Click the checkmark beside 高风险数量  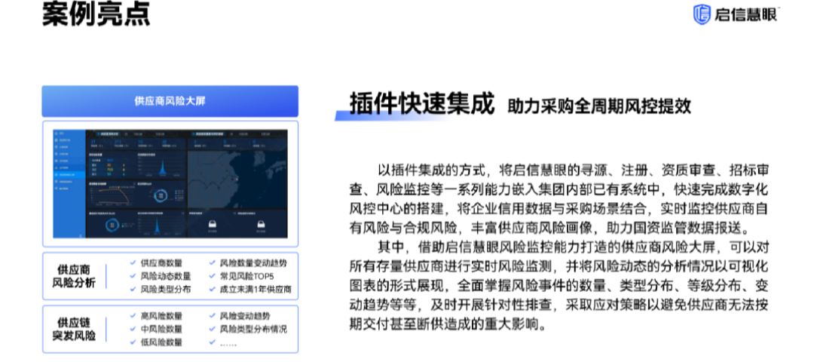pos(133,315)
